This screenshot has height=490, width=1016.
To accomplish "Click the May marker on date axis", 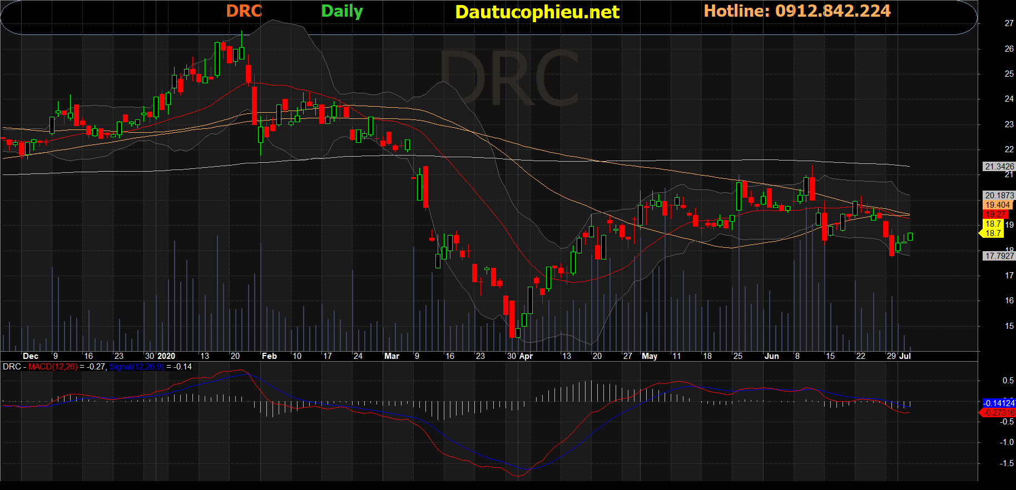I will (649, 356).
